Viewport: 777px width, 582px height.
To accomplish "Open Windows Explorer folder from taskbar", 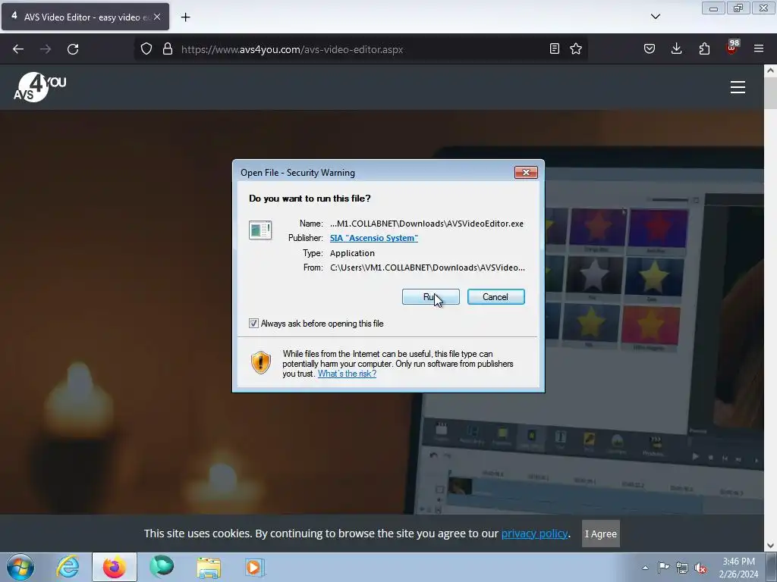I will pyautogui.click(x=209, y=567).
